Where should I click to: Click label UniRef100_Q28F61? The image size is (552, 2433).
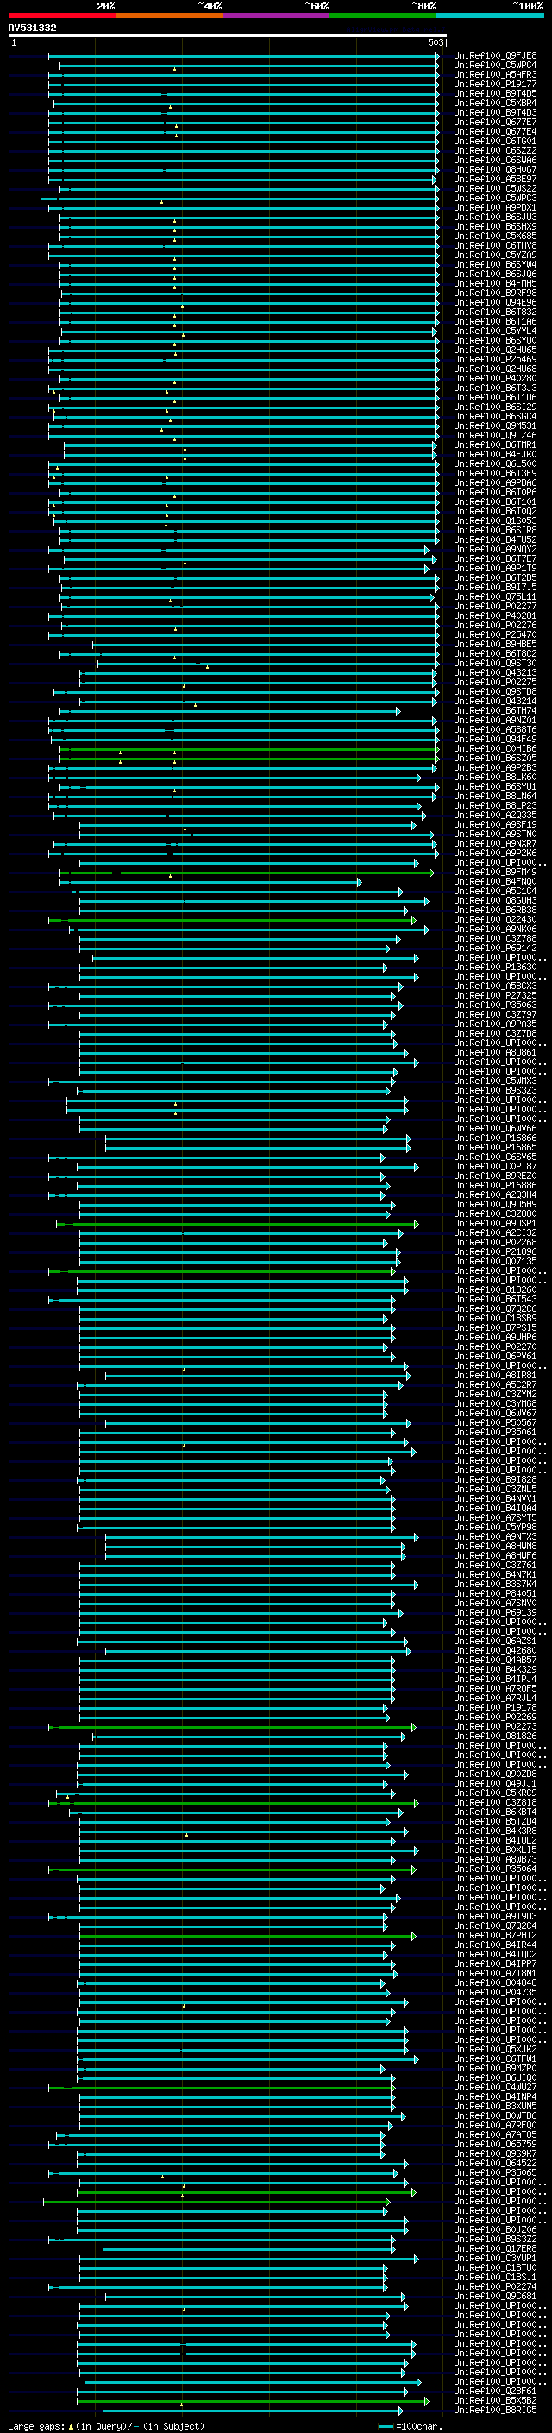click(x=494, y=2392)
